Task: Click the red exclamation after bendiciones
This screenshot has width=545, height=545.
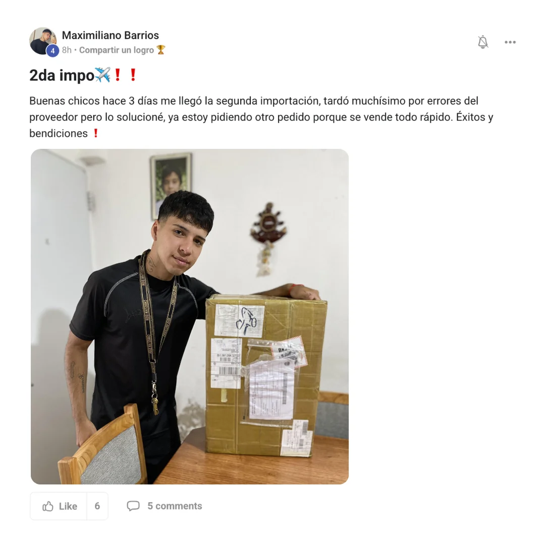Action: click(96, 133)
